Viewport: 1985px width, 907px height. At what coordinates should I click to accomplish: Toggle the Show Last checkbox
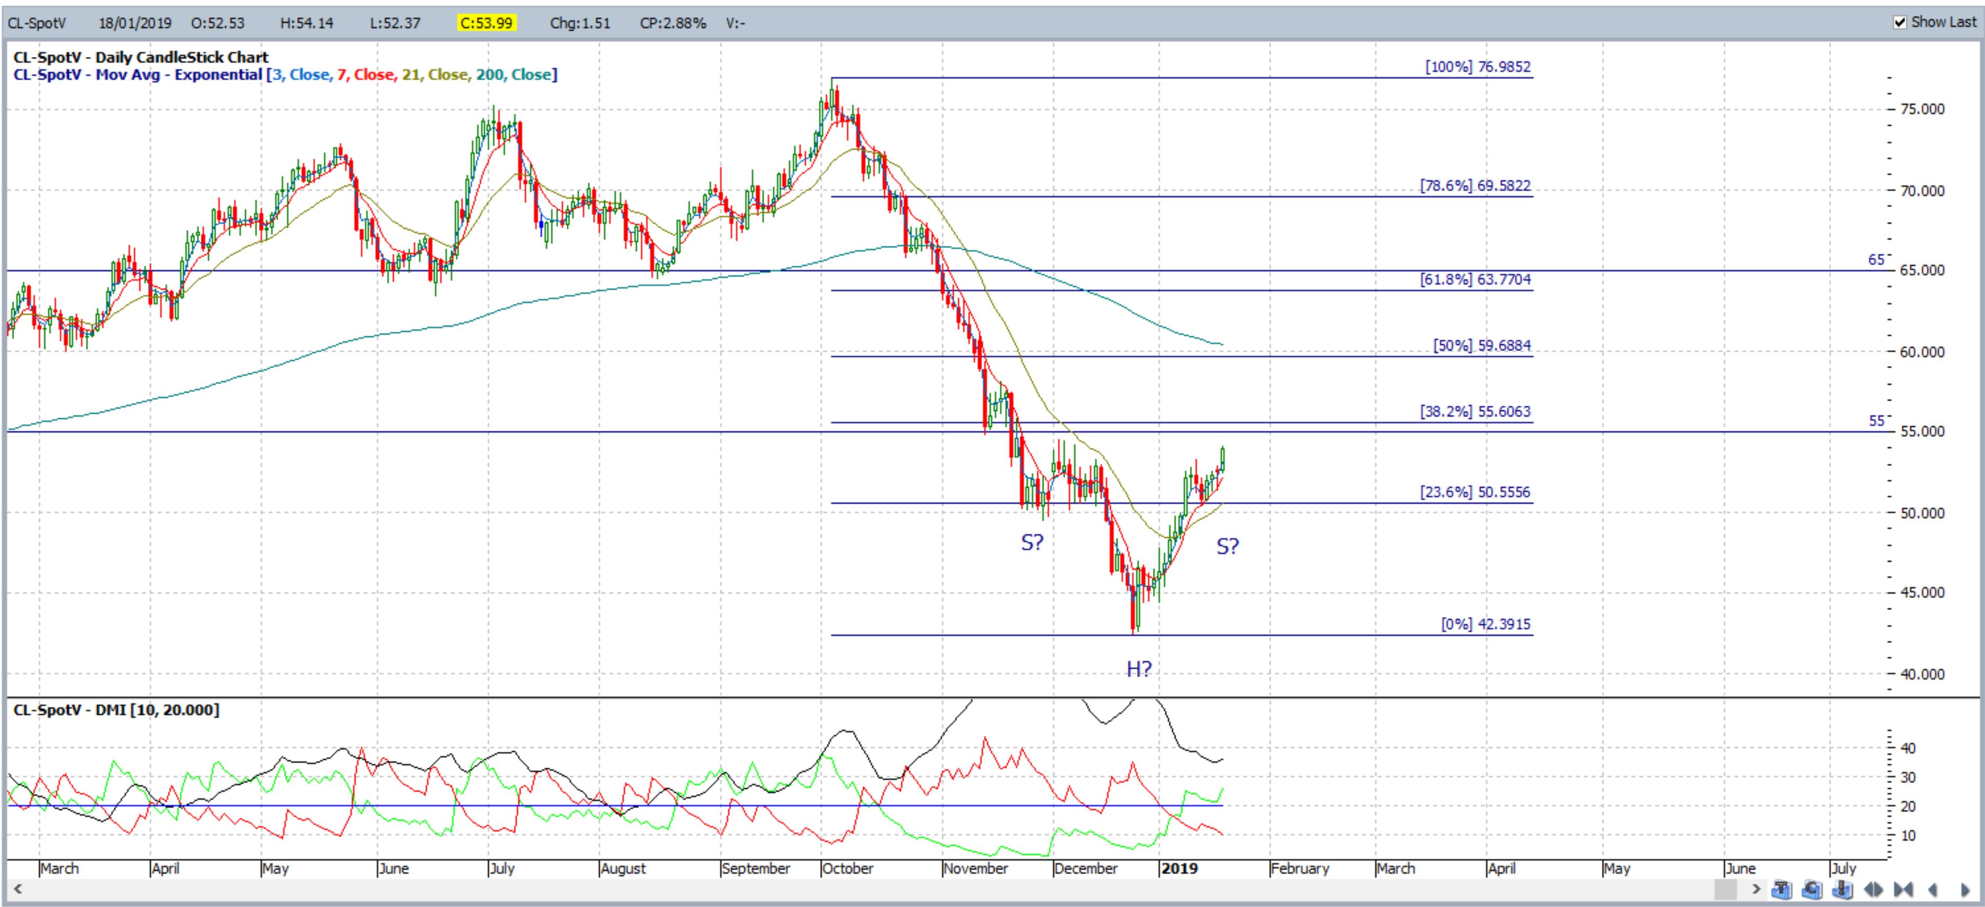coord(1900,22)
